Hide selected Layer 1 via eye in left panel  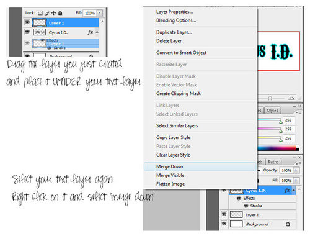click(27, 22)
